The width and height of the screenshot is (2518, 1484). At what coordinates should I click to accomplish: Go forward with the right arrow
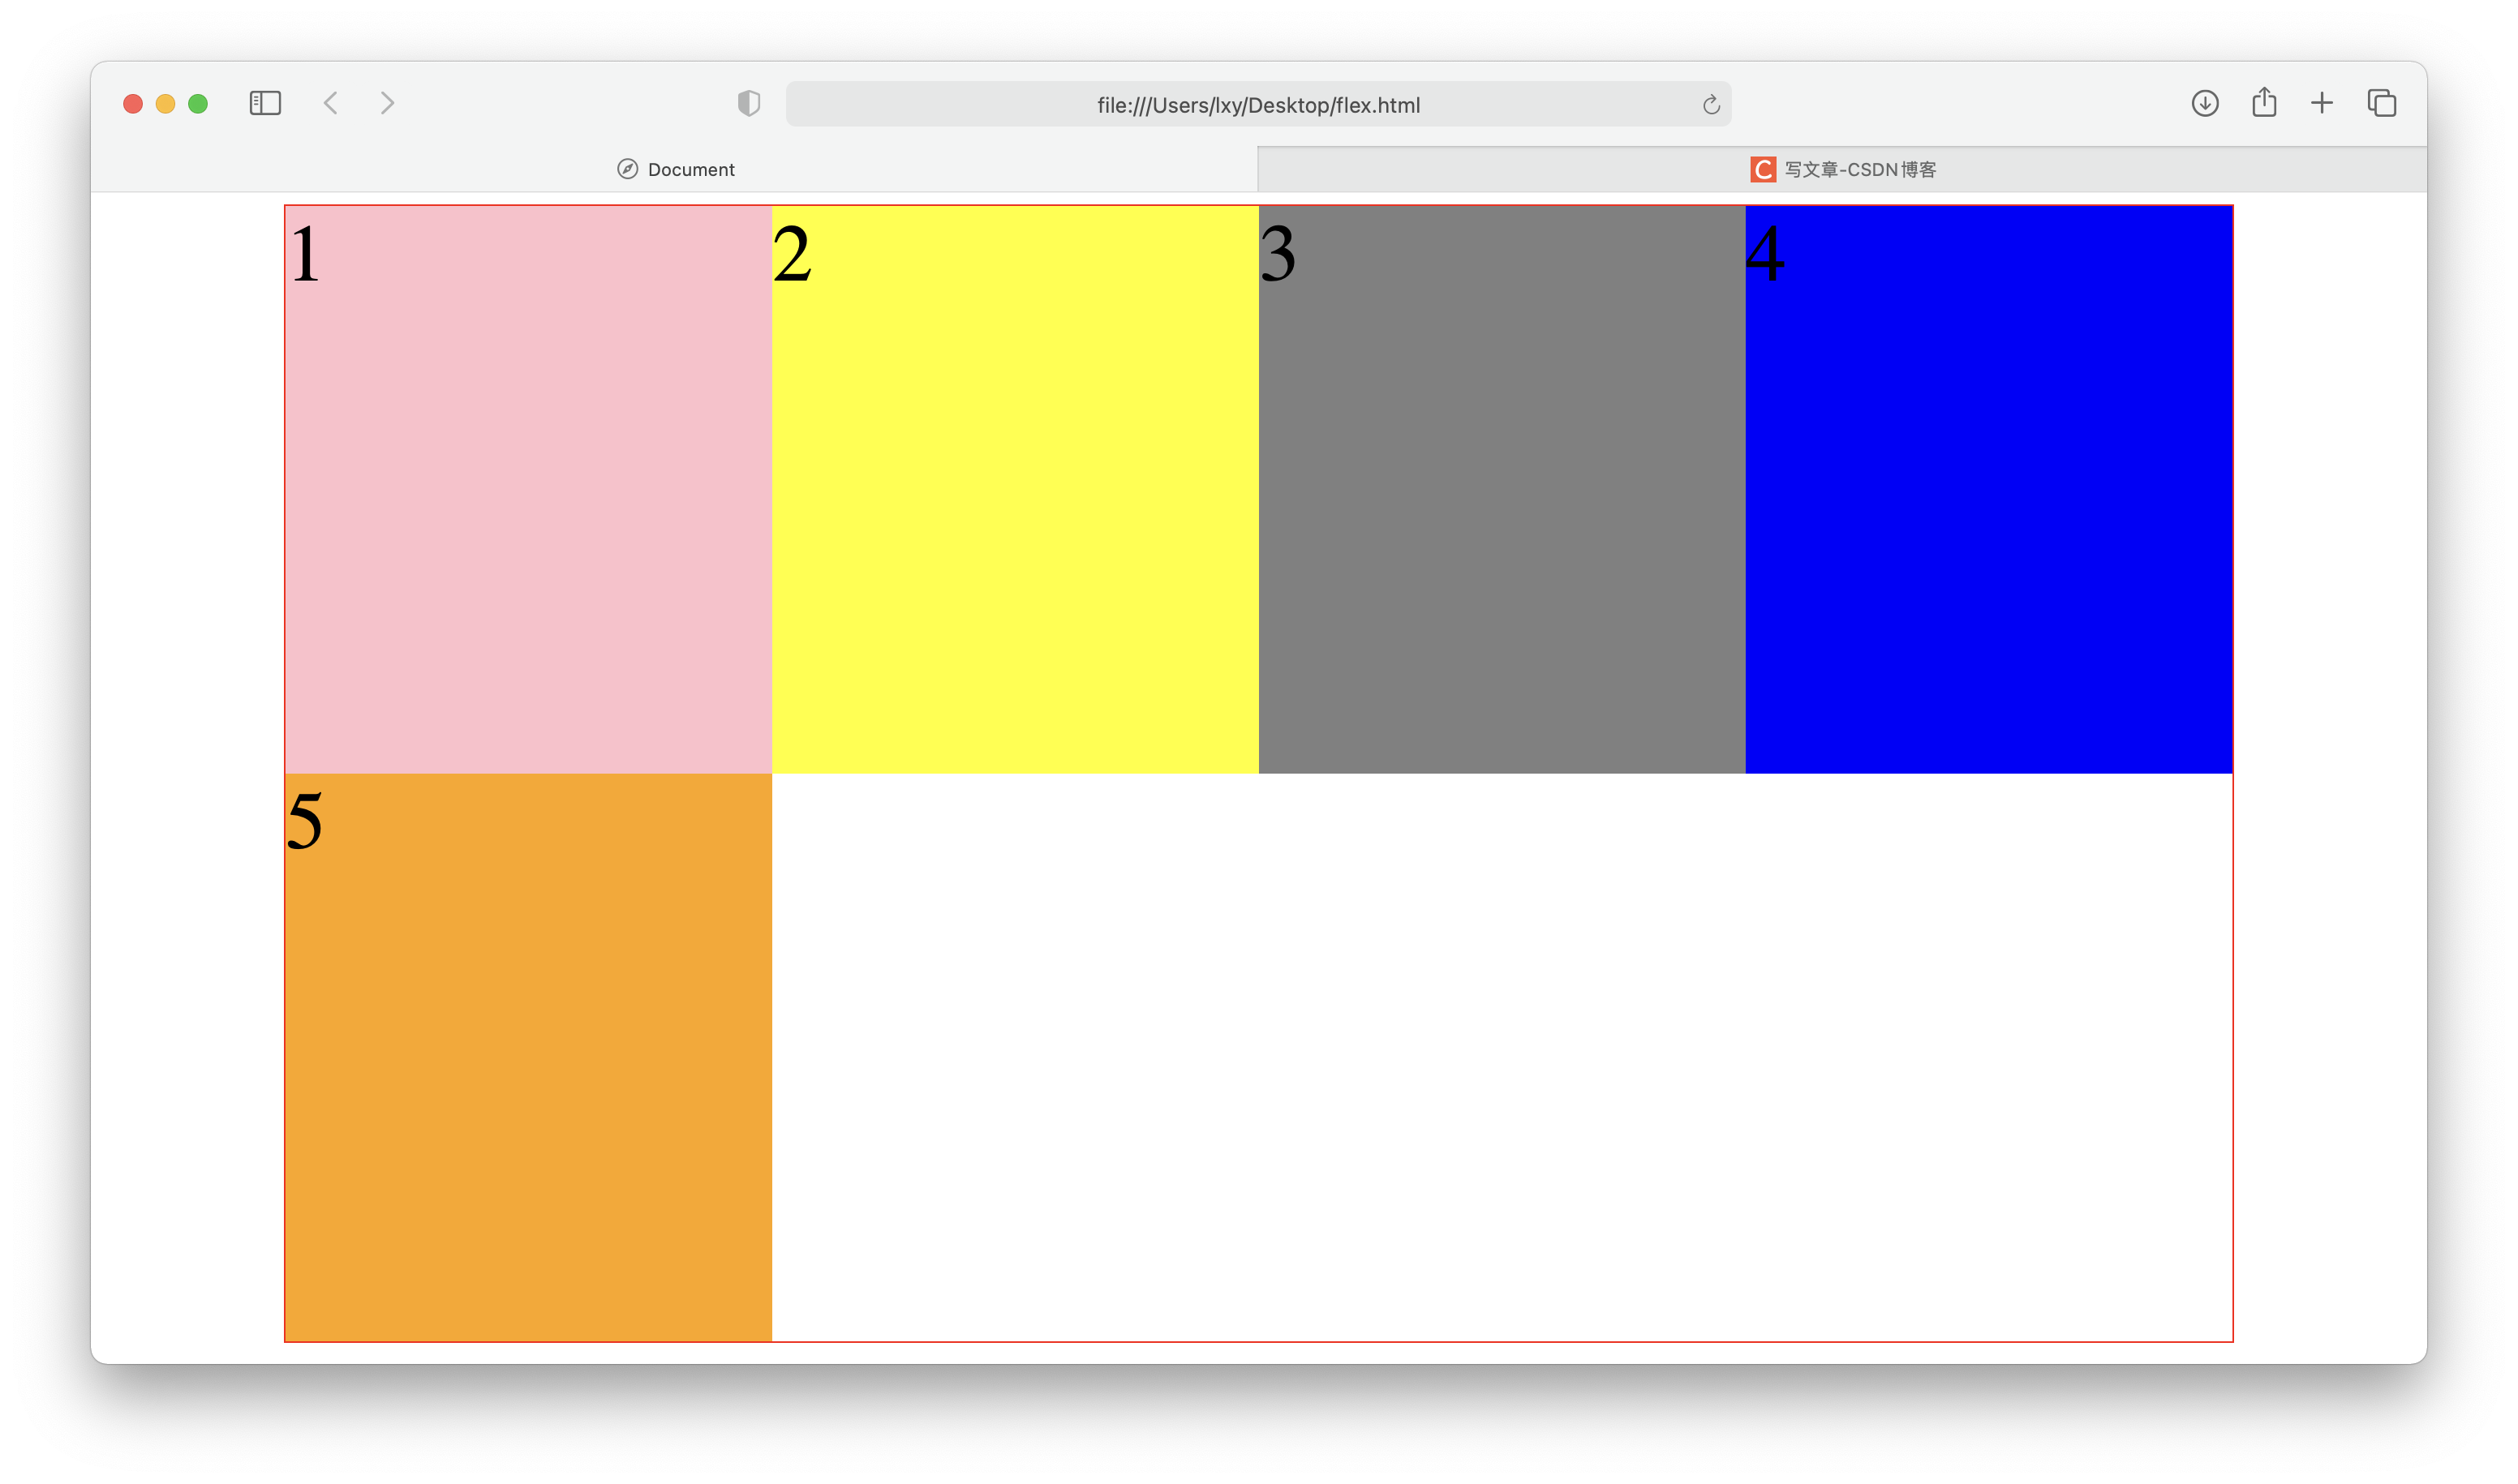click(x=387, y=103)
